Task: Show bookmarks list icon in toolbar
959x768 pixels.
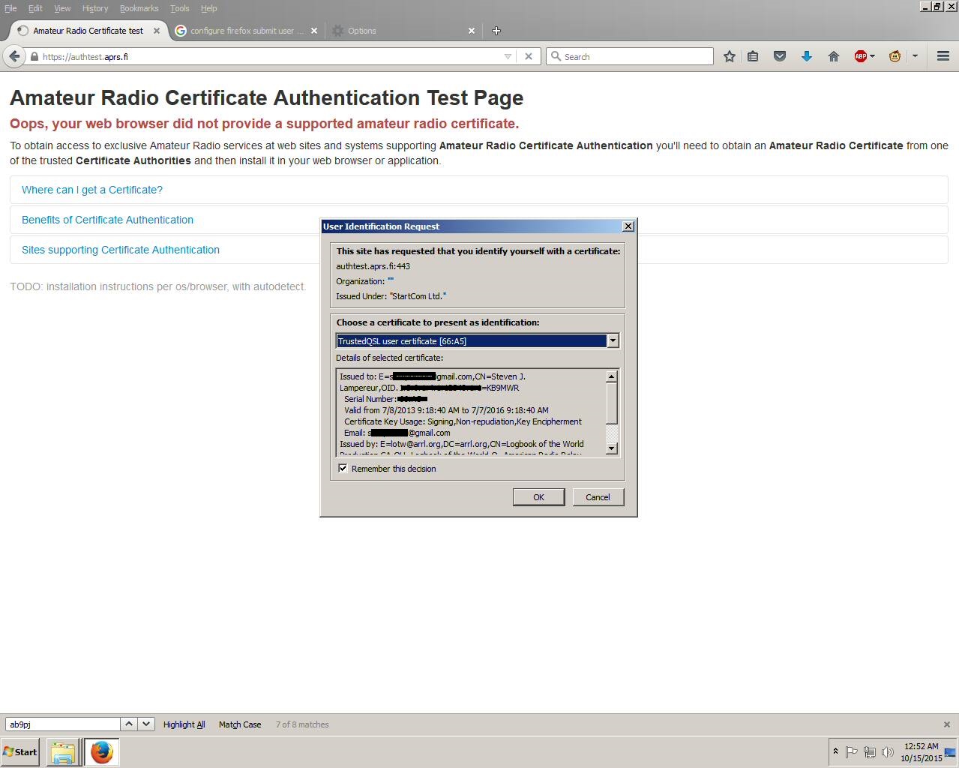Action: tap(753, 56)
